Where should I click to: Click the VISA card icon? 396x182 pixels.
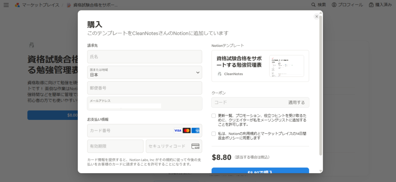(x=178, y=131)
